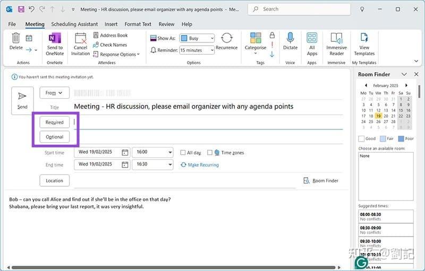This screenshot has width=425, height=271.
Task: Select the Meeting tab
Action: coord(35,24)
